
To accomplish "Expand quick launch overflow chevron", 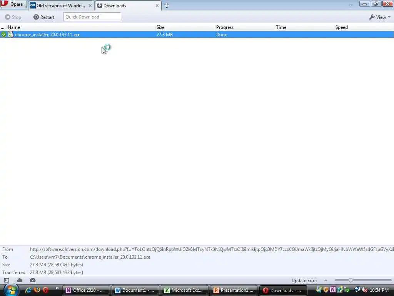I will (57, 288).
